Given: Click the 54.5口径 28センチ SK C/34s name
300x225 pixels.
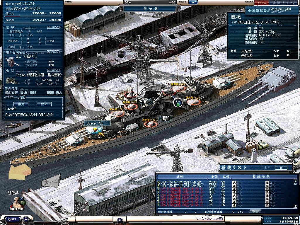Looking at the screenshot, I should point(258,22).
